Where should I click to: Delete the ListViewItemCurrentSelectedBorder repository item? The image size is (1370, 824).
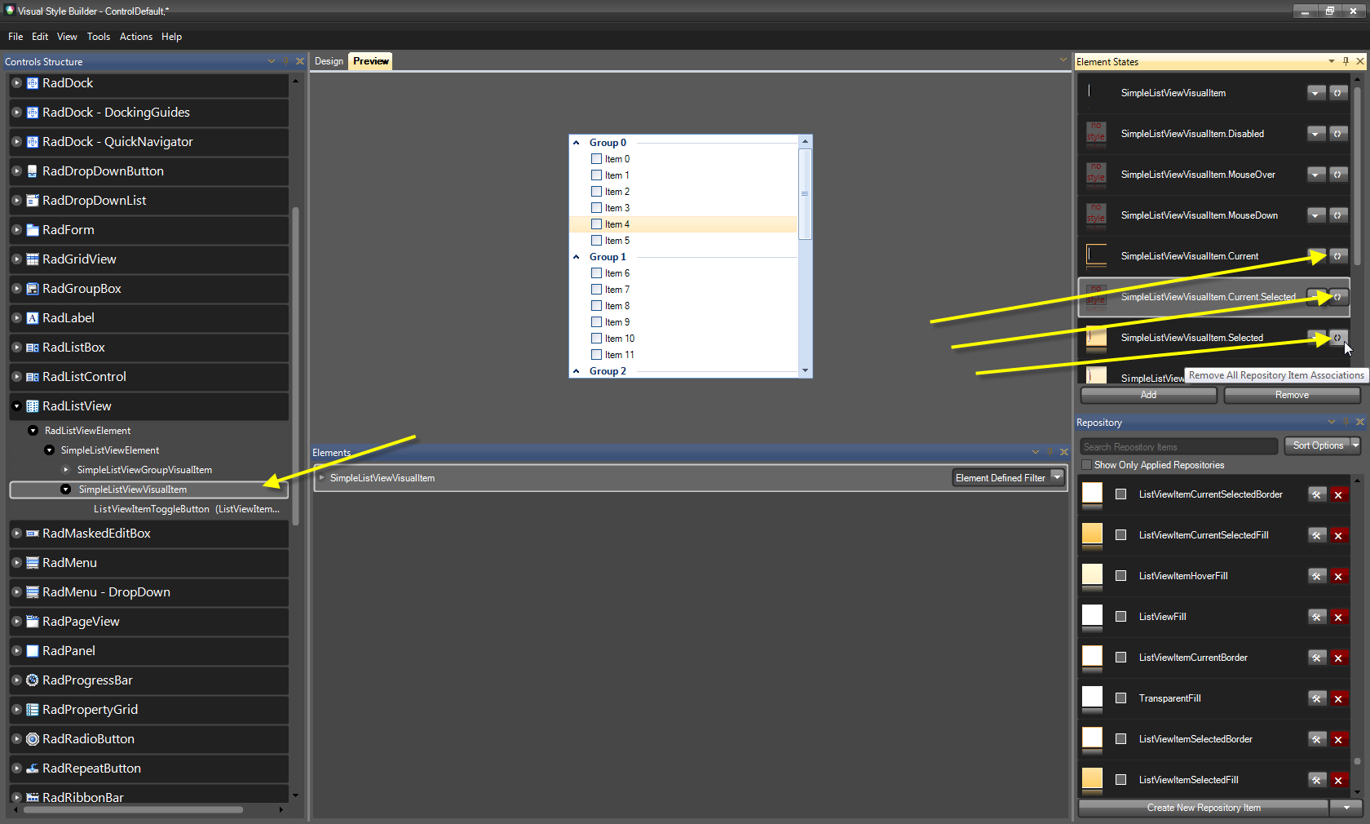click(1338, 494)
